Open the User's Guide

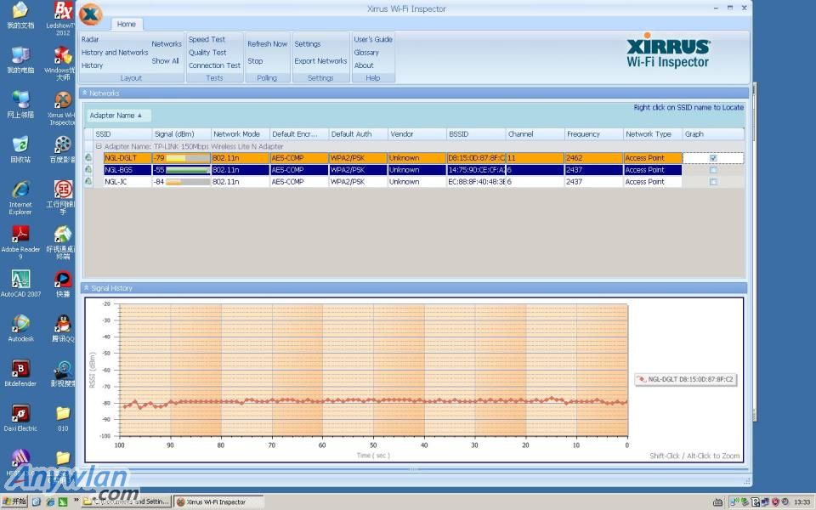click(373, 39)
